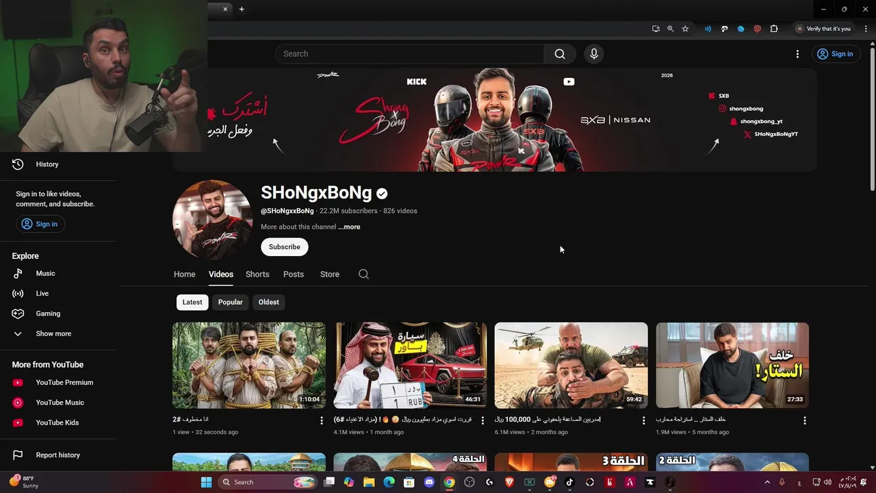Open Brave browser from taskbar
Screen dimensions: 876x493
(x=509, y=482)
